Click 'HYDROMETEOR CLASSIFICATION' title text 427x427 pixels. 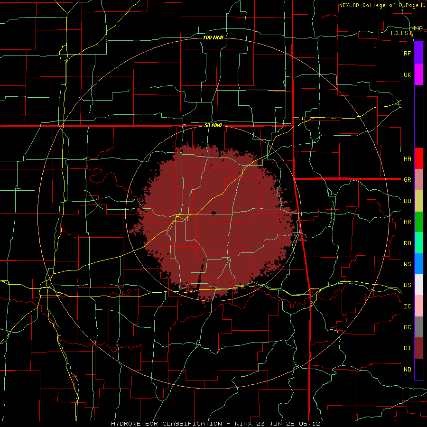point(167,424)
